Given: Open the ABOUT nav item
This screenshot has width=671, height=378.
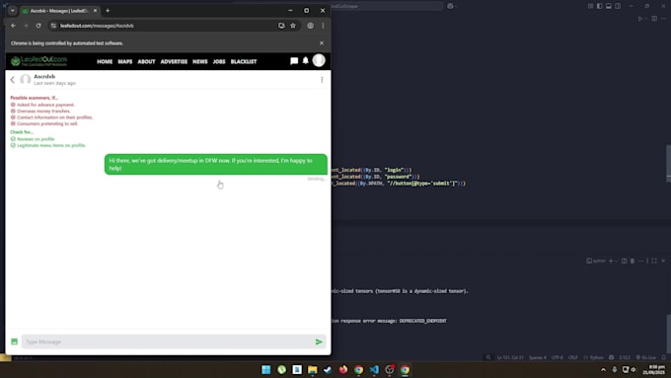Looking at the screenshot, I should click(x=146, y=61).
